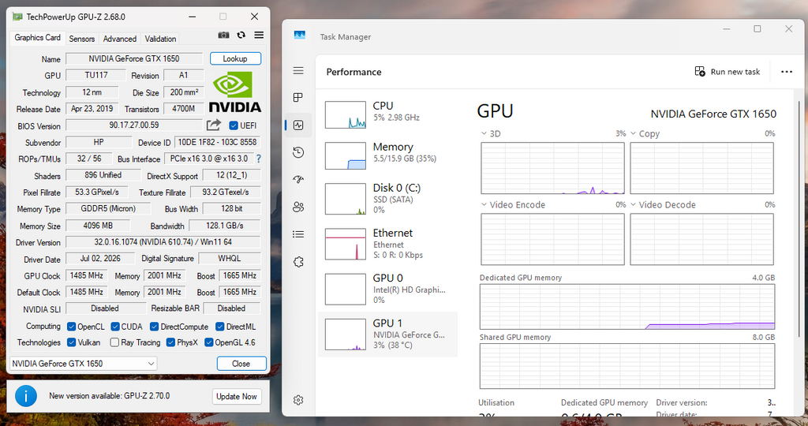This screenshot has height=426, width=808.
Task: Click the NVIDIA logo in GPU-Z
Action: 234,92
